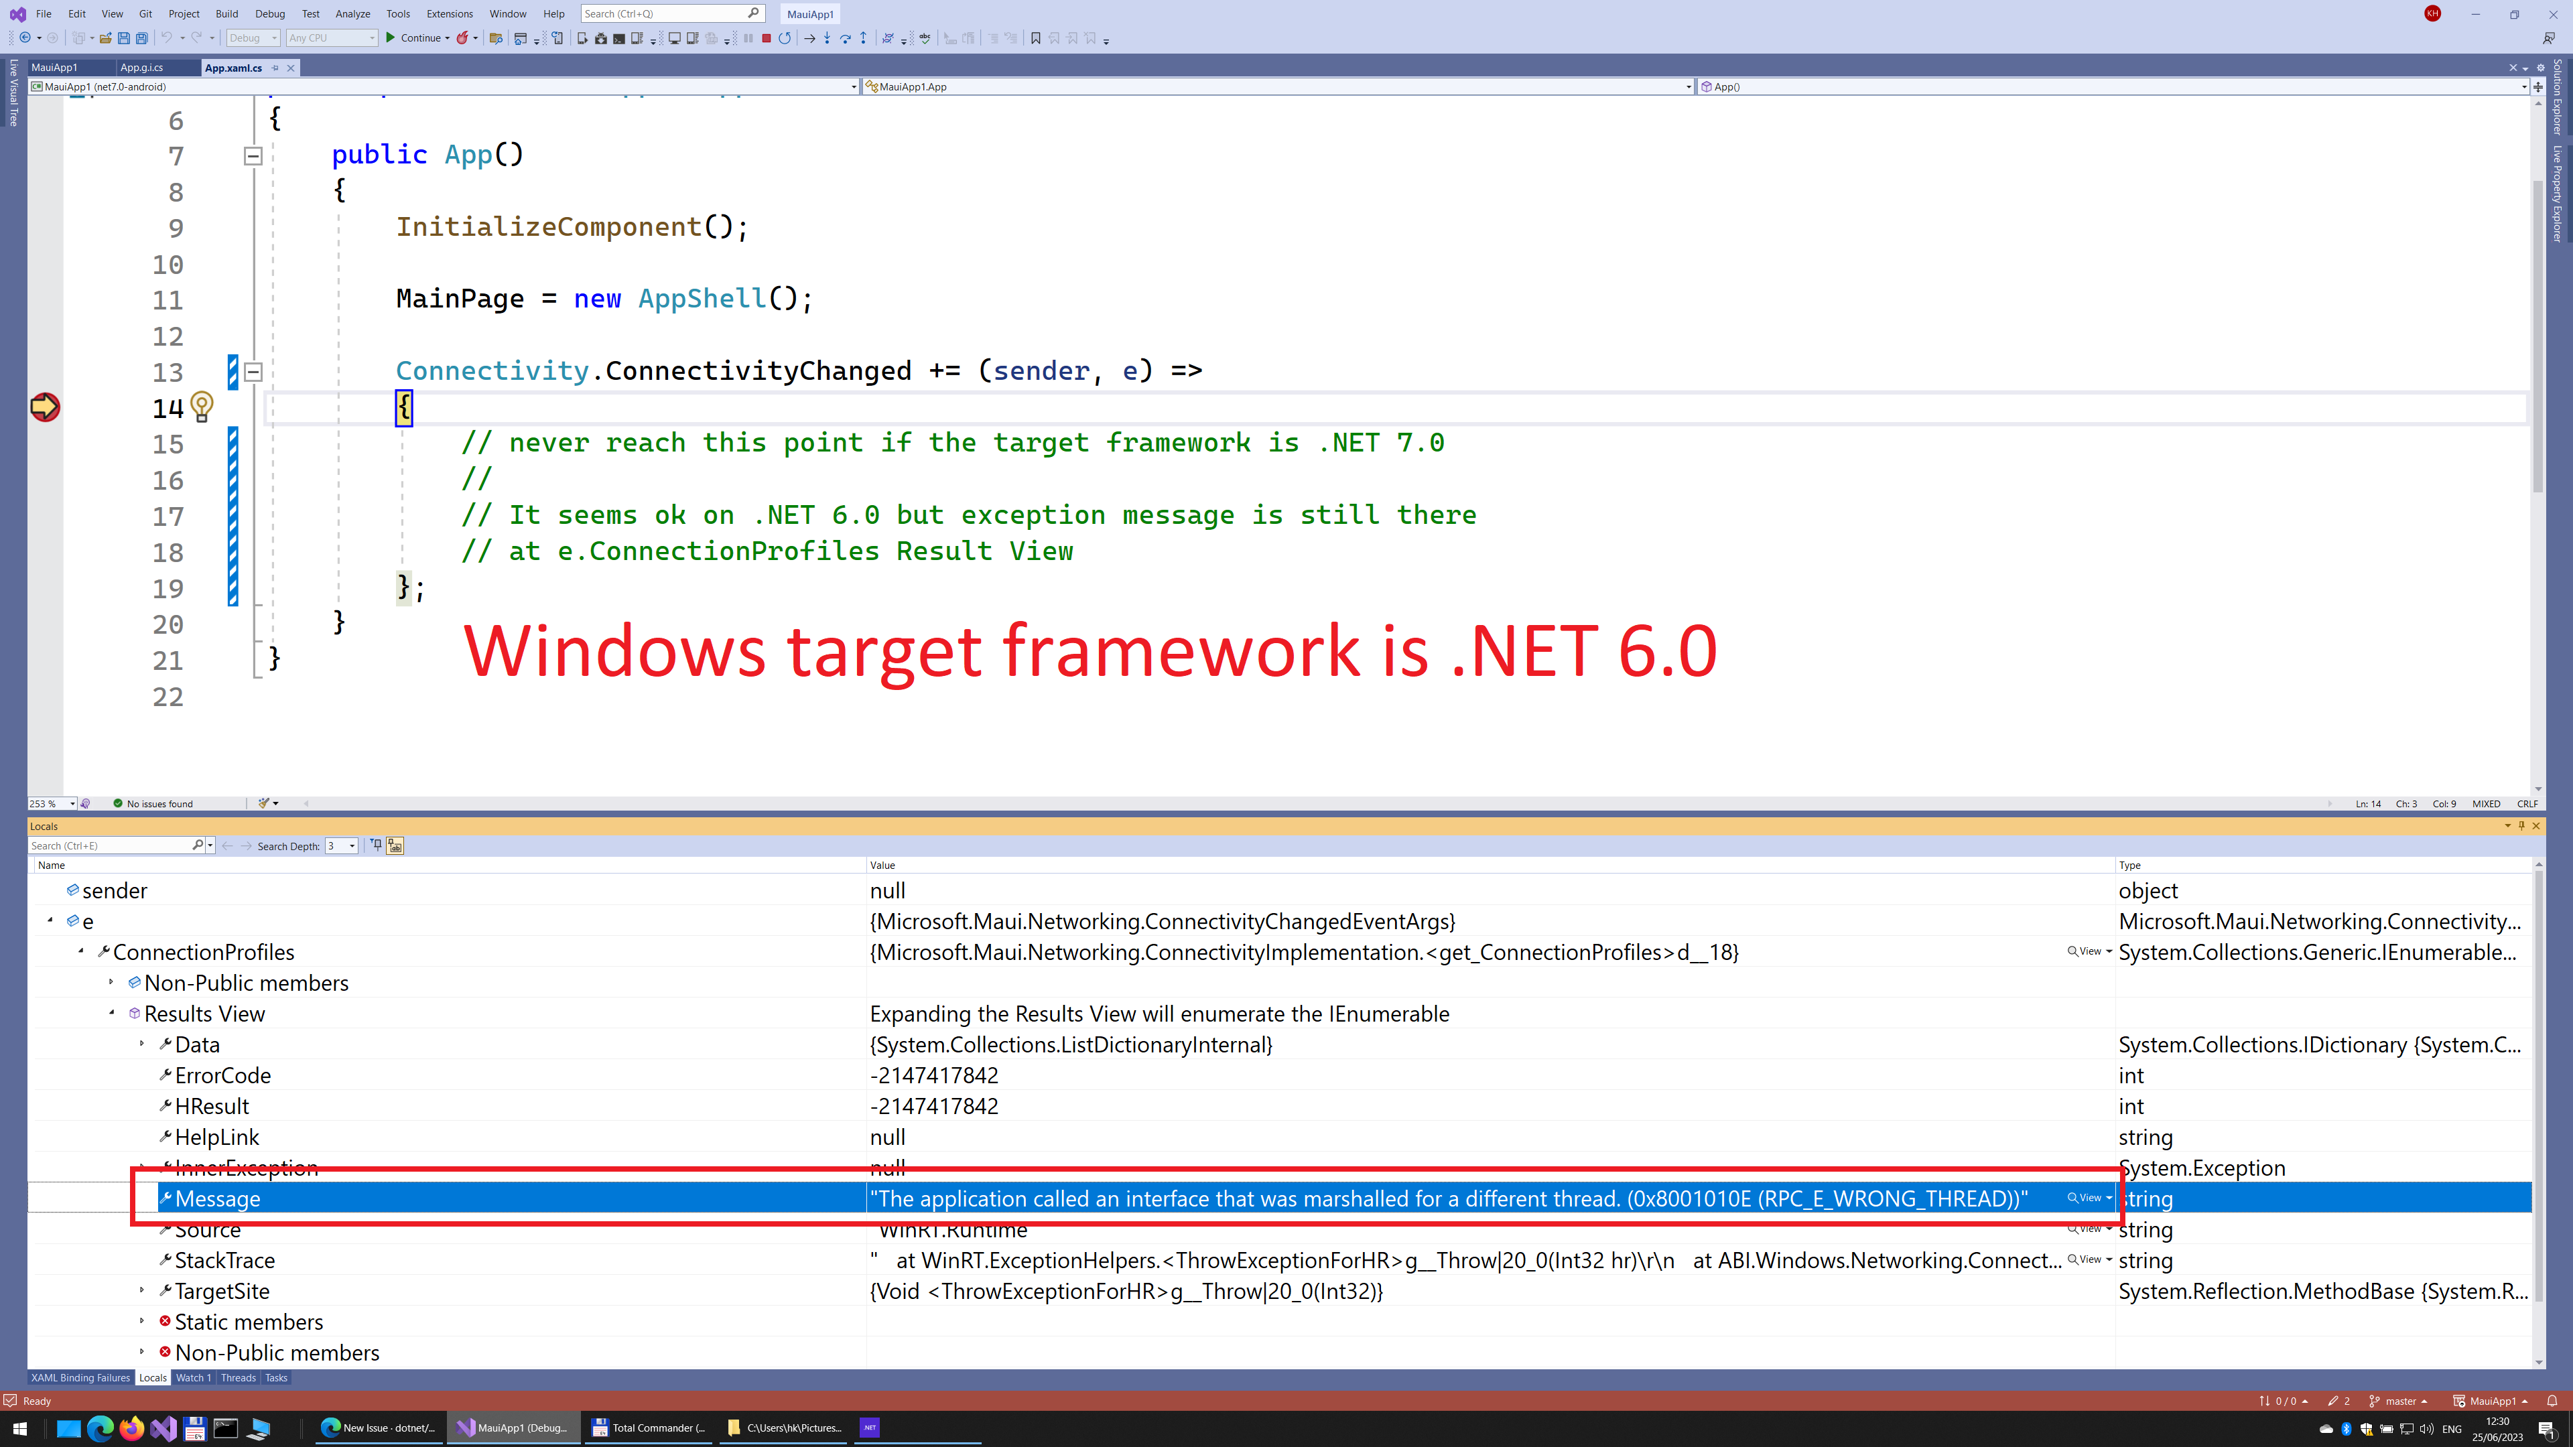Expand the Data node in Locals
The width and height of the screenshot is (2573, 1447).
click(142, 1044)
